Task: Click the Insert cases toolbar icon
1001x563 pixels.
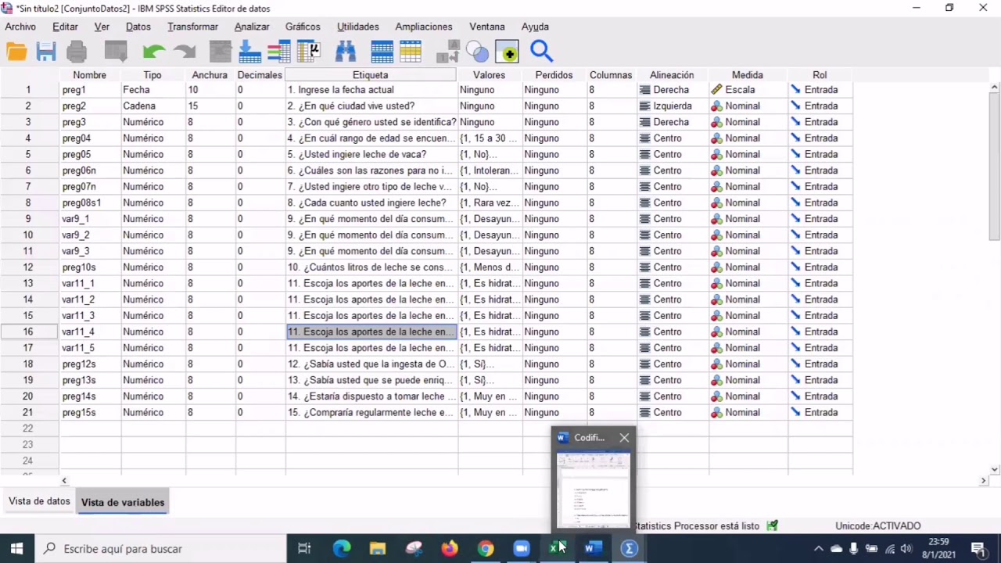Action: click(382, 52)
